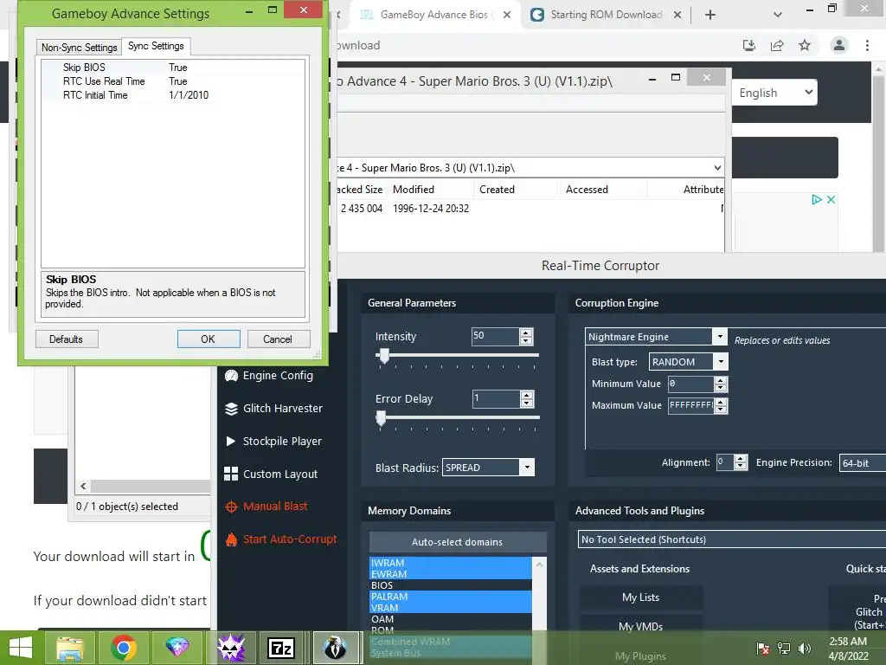Click Cancel in Gameboy Advance Settings
Viewport: 886px width, 665px height.
pyautogui.click(x=278, y=339)
